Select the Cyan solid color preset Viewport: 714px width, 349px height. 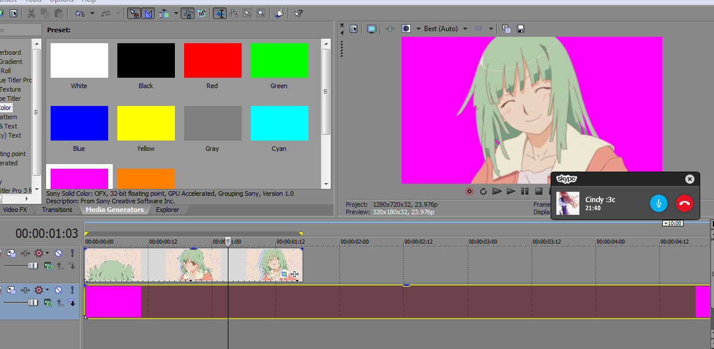pos(279,123)
